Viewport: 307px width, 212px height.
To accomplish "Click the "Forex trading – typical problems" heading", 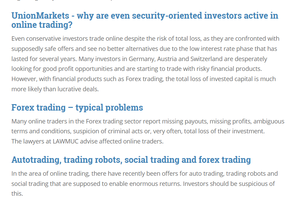I will point(77,108).
